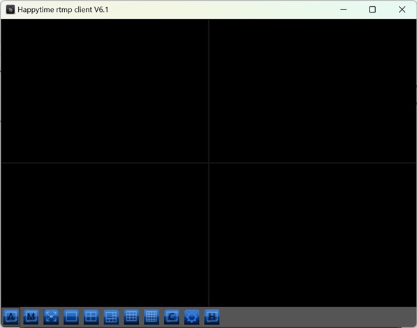417x328 pixels.
Task: Click the 'H' toolbar button
Action: coord(212,317)
